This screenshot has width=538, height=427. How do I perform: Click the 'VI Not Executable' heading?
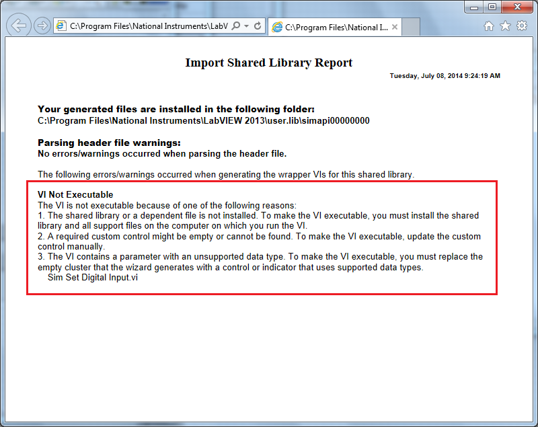(75, 194)
